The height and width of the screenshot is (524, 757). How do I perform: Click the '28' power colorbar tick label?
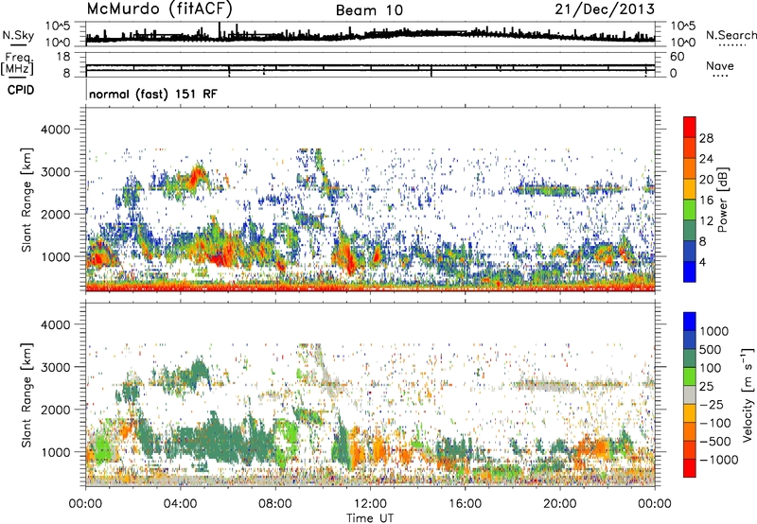pos(706,138)
